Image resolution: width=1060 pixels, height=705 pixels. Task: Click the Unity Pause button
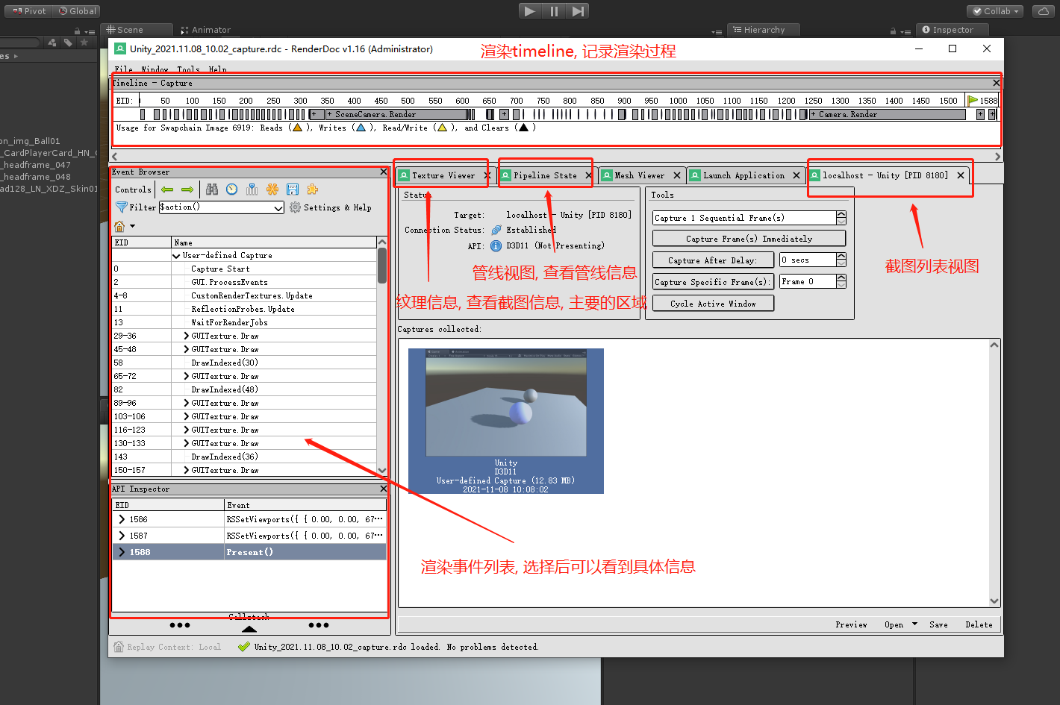click(x=554, y=11)
